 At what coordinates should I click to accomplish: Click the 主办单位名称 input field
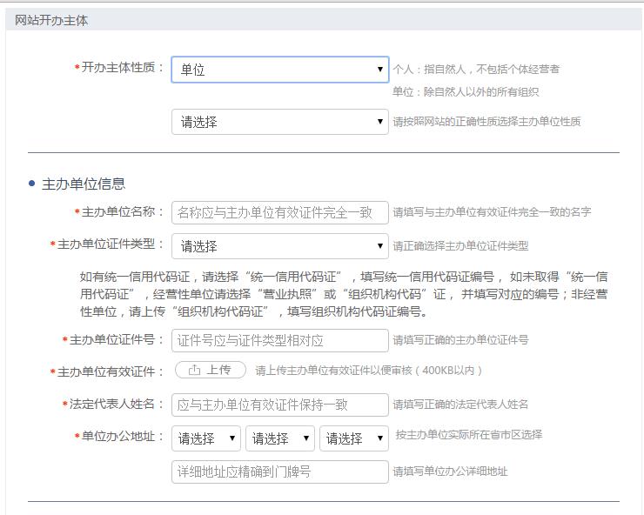coord(279,212)
